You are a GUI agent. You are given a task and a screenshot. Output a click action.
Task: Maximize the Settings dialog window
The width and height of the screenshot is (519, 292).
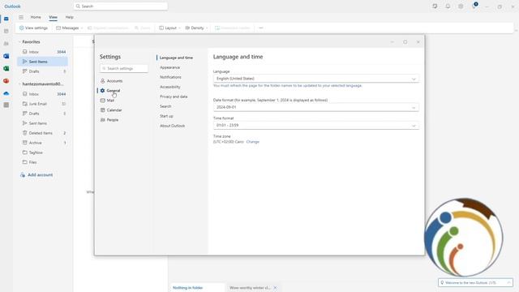pyautogui.click(x=405, y=42)
